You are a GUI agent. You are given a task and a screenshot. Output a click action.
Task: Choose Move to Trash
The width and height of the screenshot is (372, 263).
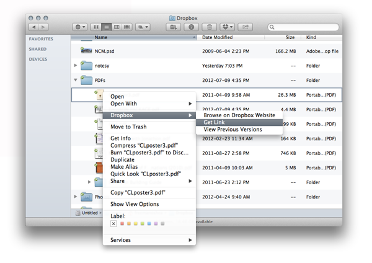[149, 127]
